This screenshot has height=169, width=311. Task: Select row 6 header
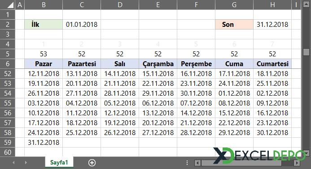pyautogui.click(x=8, y=63)
